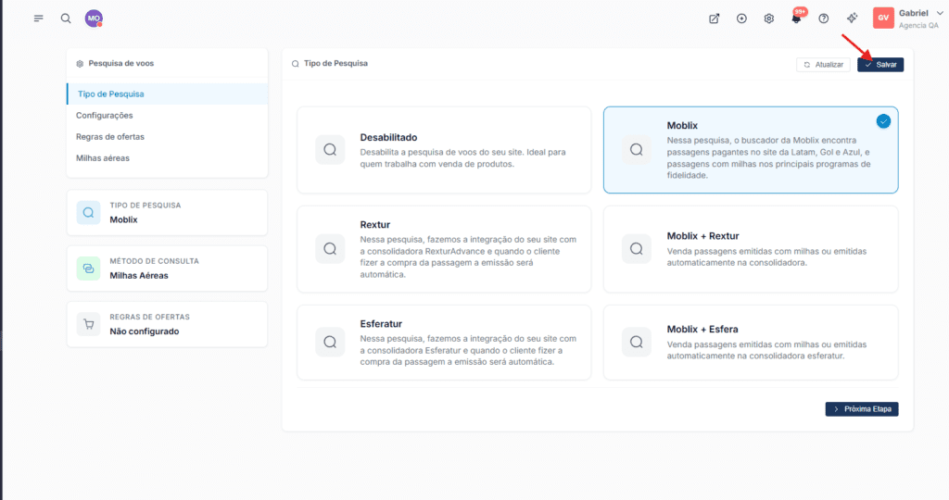Open settings gear icon in header
This screenshot has width=949, height=500.
tap(768, 19)
